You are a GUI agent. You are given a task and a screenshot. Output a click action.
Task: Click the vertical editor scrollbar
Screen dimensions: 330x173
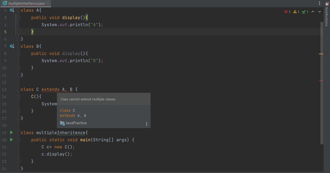click(x=322, y=82)
